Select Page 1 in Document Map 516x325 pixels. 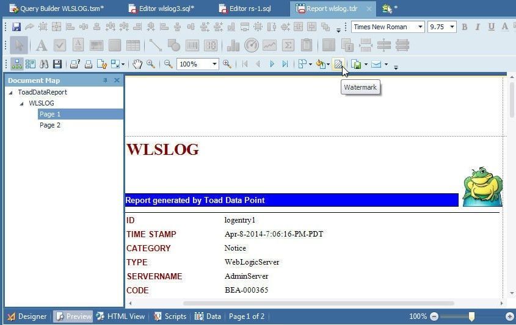[x=50, y=114]
